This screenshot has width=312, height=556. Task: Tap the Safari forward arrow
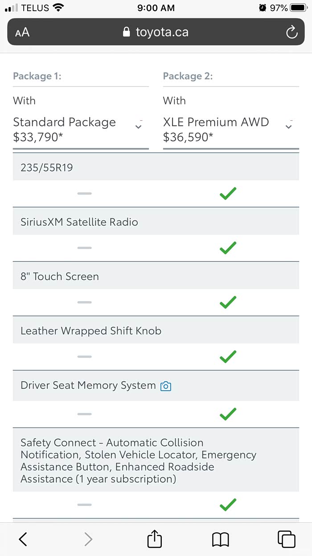tap(88, 539)
